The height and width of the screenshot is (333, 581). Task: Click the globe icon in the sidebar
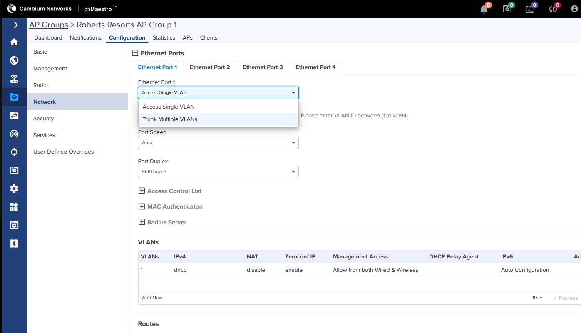(x=14, y=61)
